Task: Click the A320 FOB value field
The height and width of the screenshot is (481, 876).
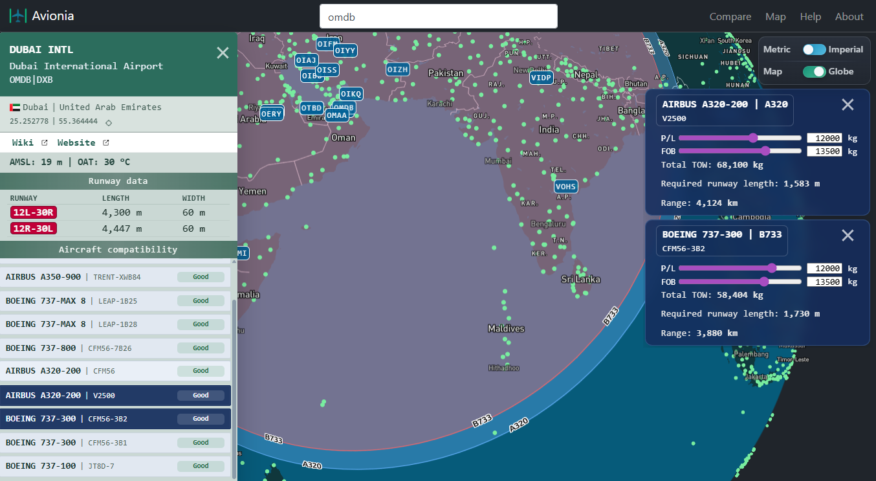Action: point(825,151)
